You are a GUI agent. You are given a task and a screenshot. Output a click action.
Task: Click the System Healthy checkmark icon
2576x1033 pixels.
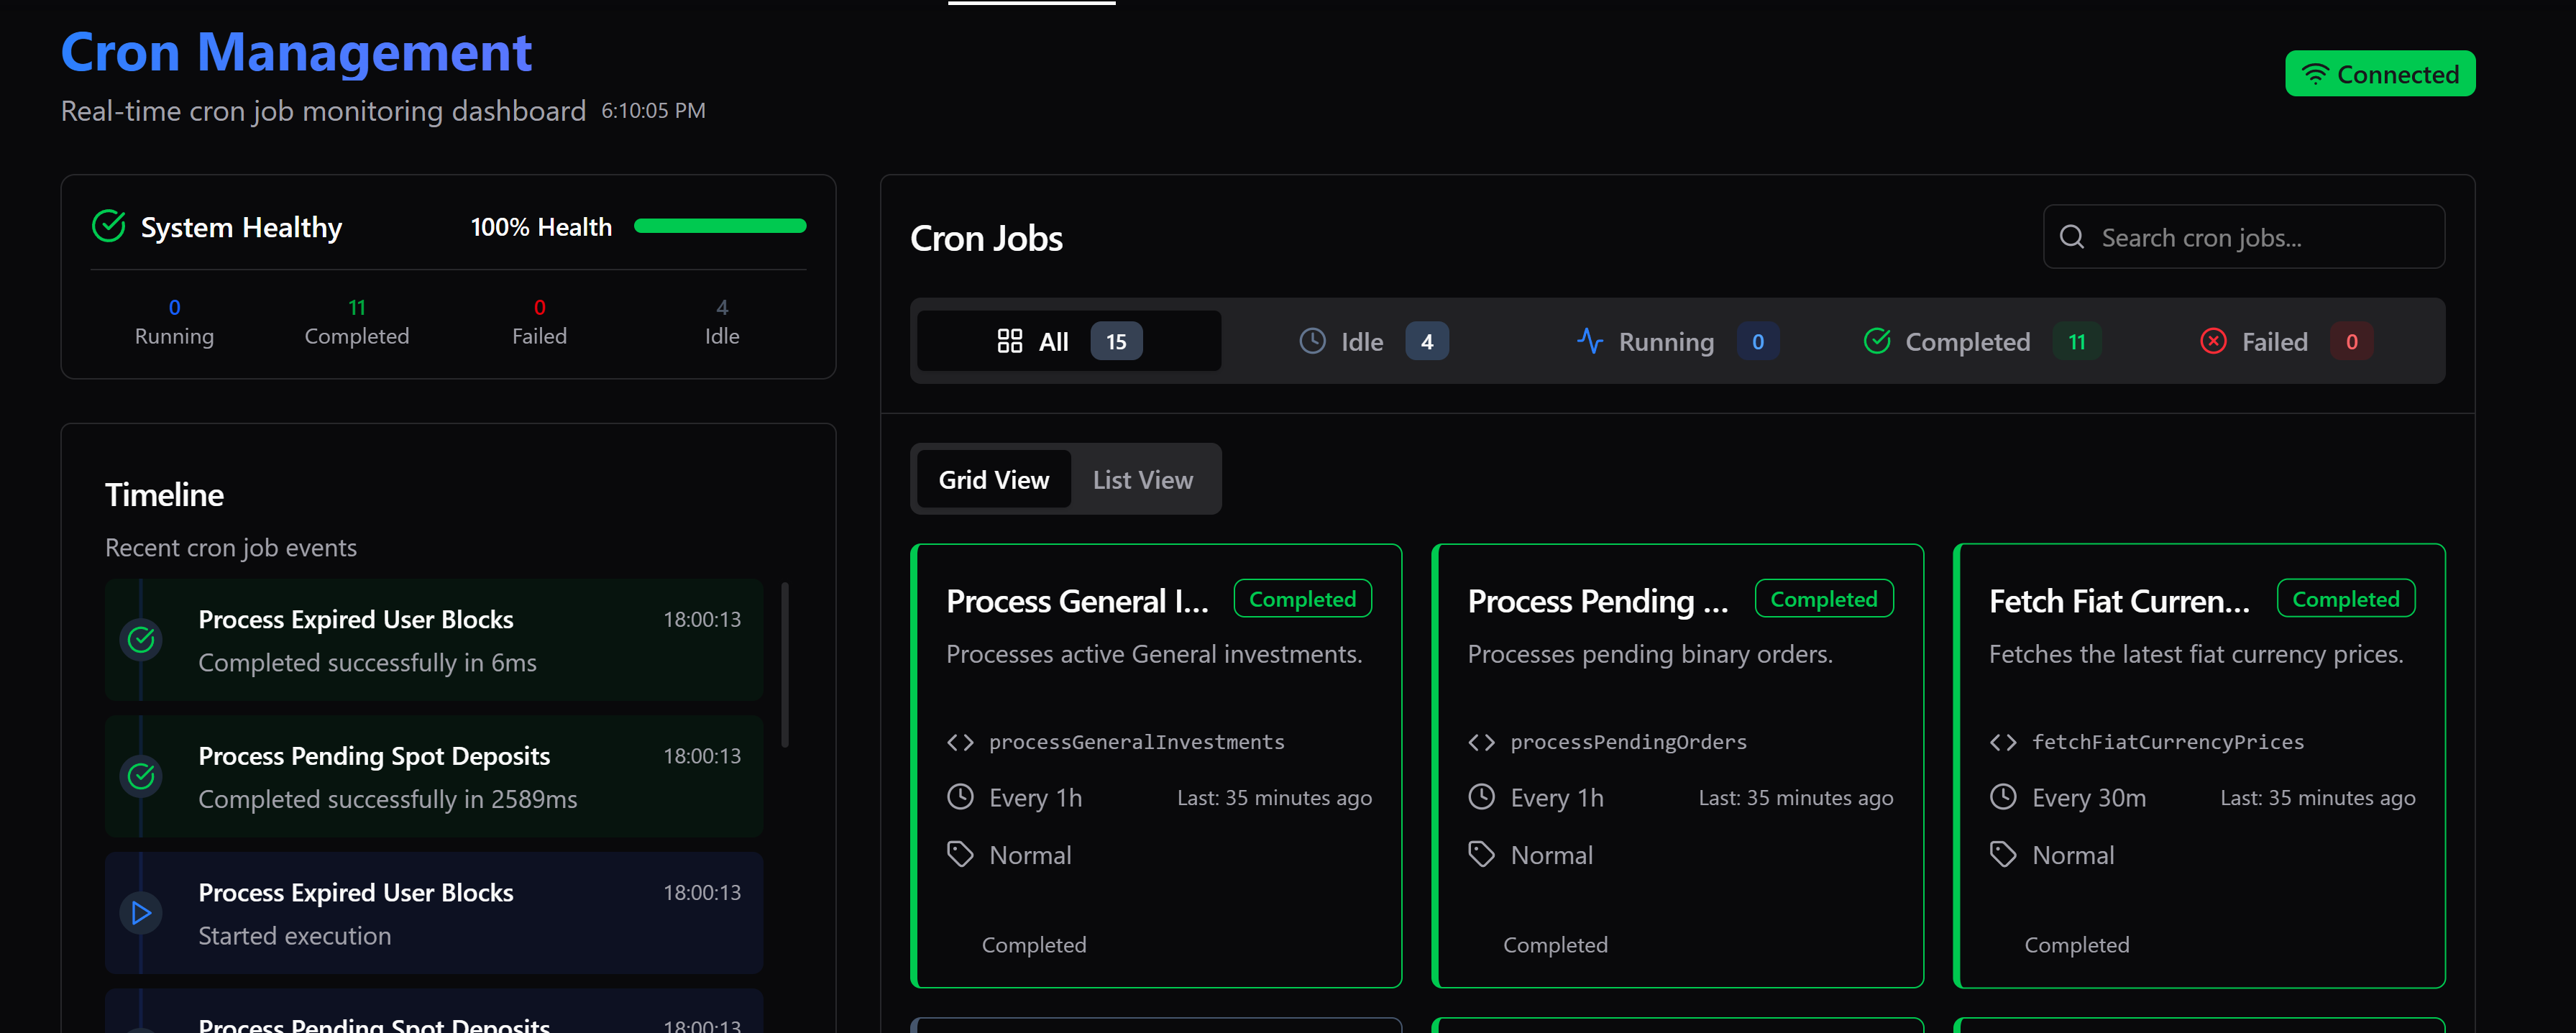coord(108,226)
